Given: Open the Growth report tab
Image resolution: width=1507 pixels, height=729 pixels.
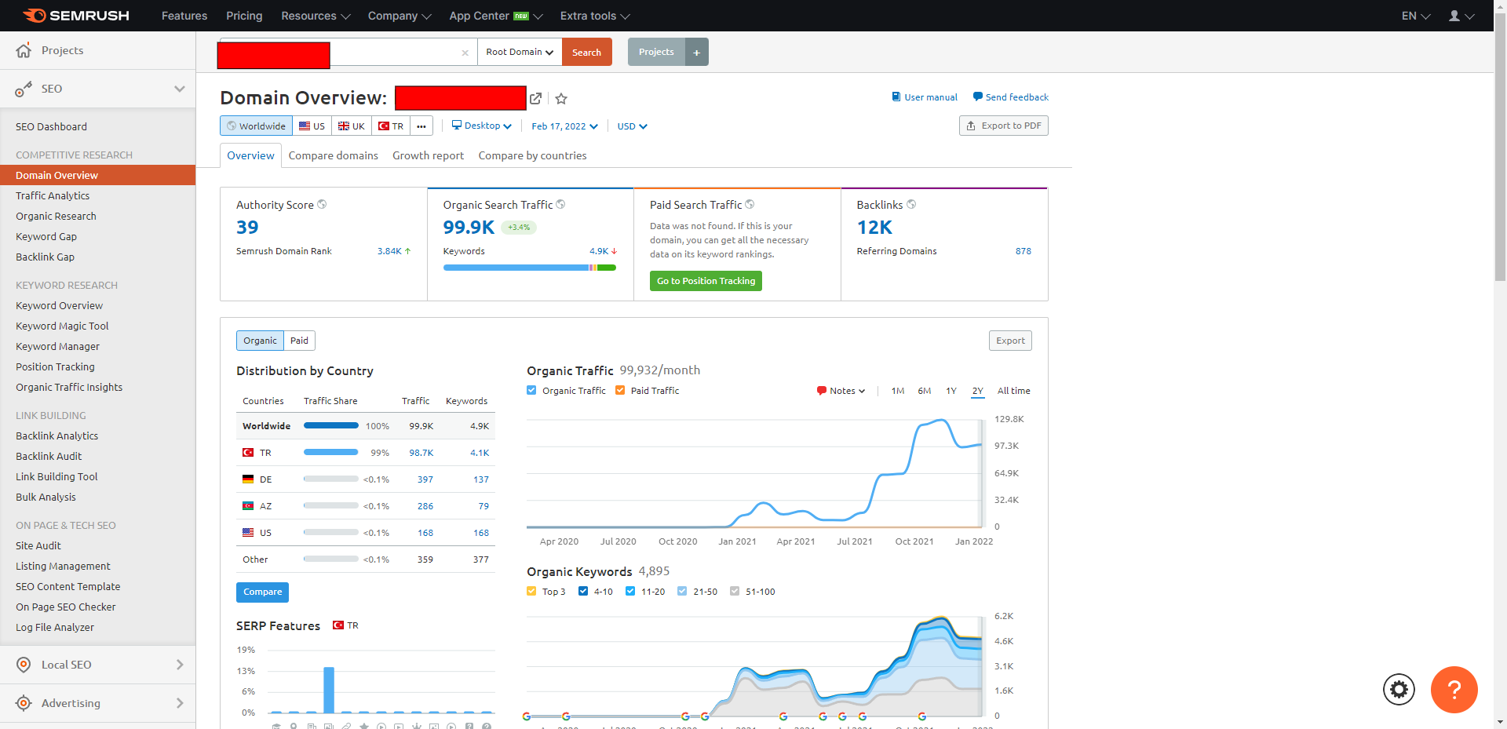Looking at the screenshot, I should 428,155.
